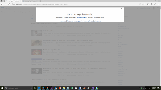The height and width of the screenshot is (90, 161).
Task: Refresh the current page
Action: point(9,4)
